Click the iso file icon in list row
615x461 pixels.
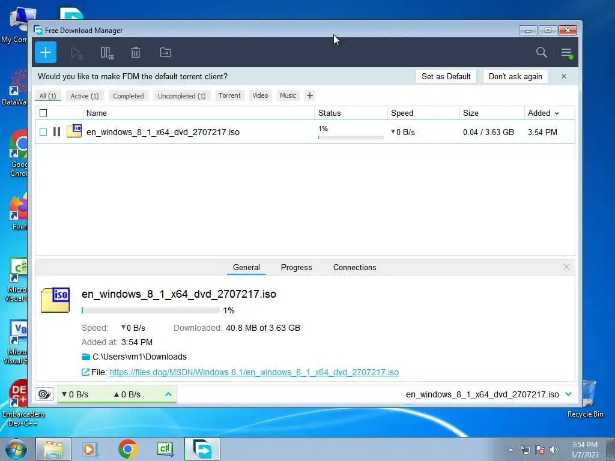click(x=74, y=131)
